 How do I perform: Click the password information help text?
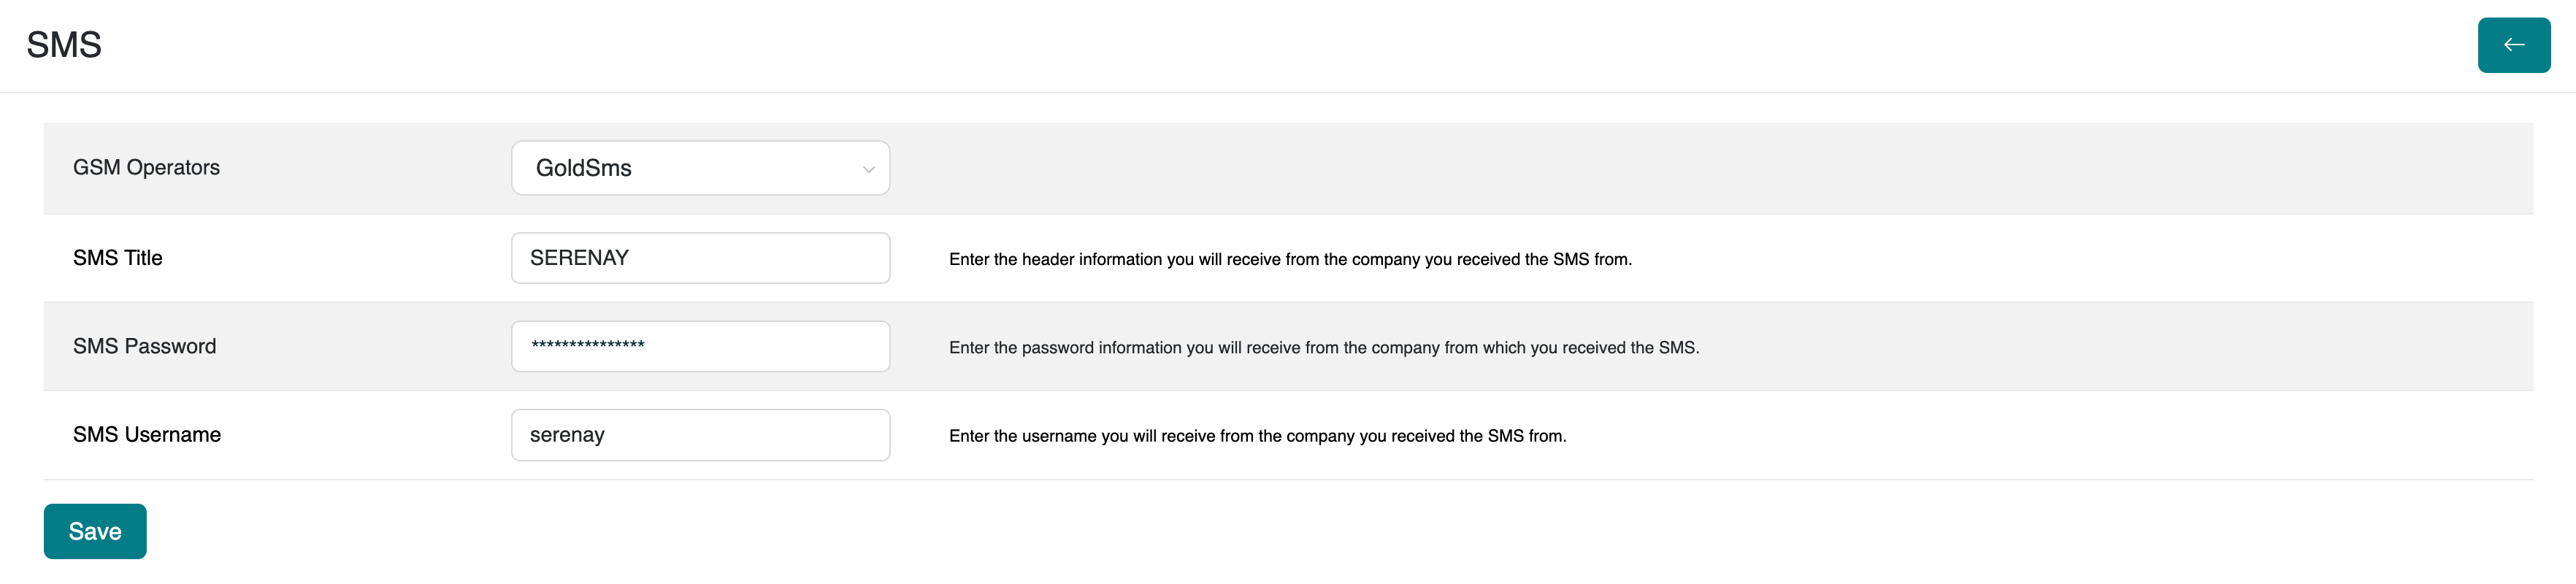tap(1324, 348)
